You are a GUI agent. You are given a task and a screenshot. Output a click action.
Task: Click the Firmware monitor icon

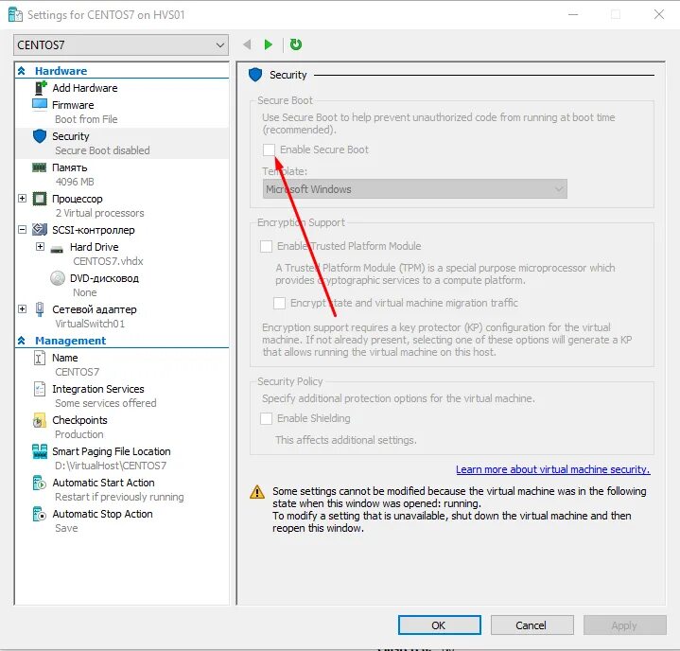40,105
